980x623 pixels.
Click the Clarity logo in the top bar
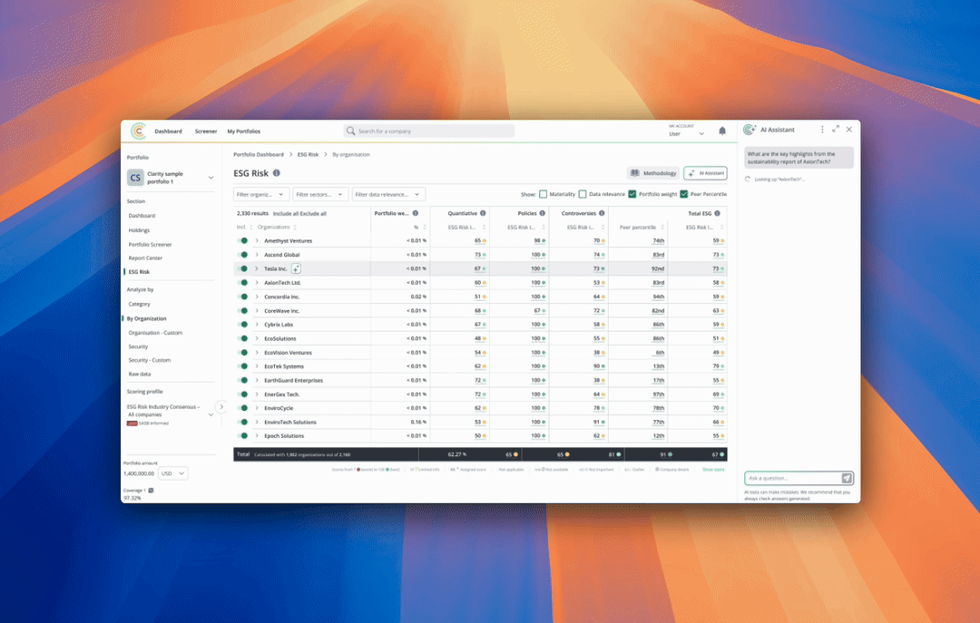tap(138, 131)
